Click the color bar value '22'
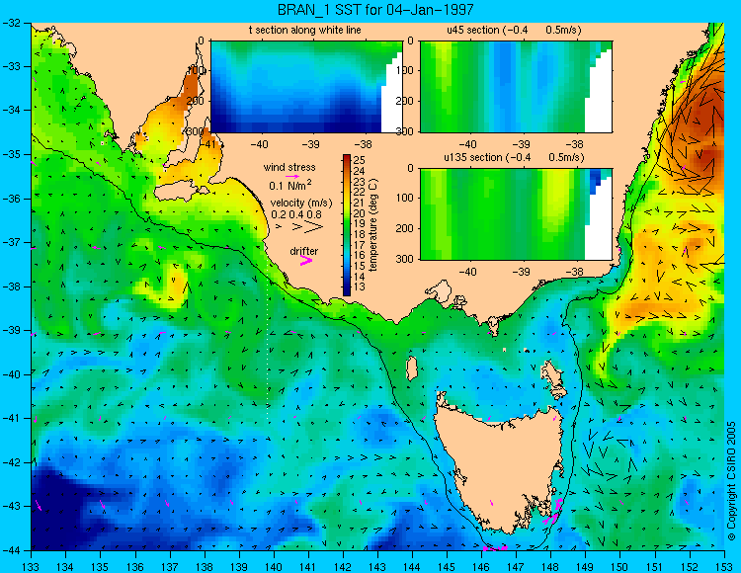Viewport: 741px width, 573px height. (x=360, y=192)
